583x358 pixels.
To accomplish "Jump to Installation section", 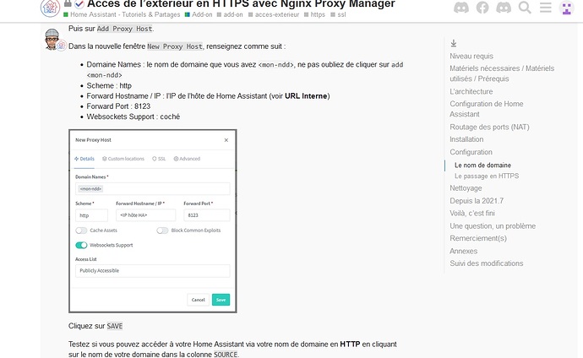I will [466, 139].
